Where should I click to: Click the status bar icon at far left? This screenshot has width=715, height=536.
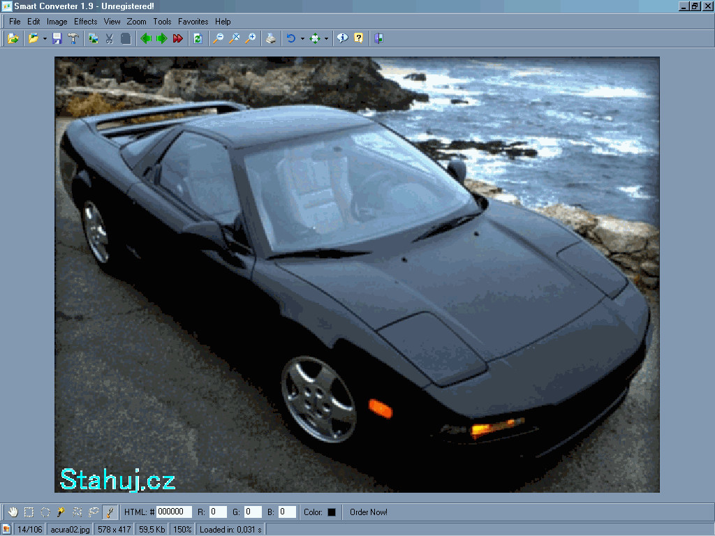pos(6,529)
